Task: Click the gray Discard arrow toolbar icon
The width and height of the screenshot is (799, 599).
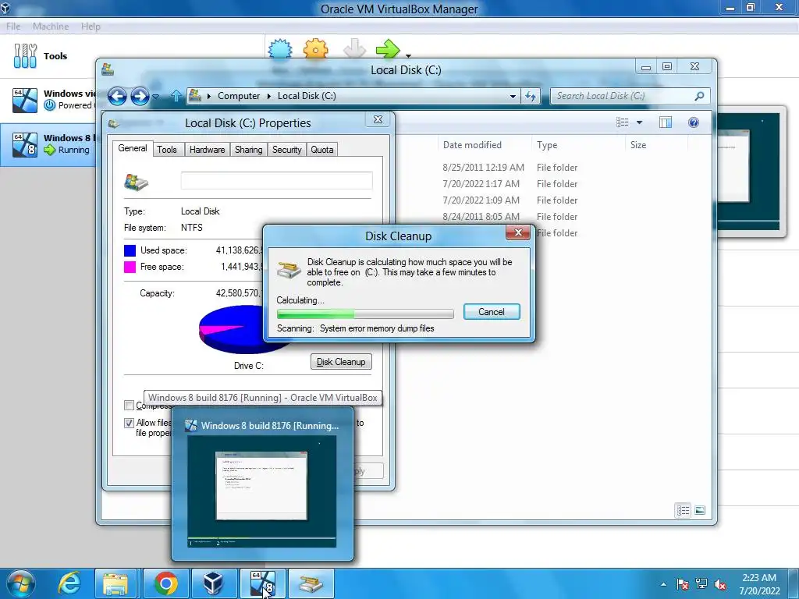Action: pos(354,49)
